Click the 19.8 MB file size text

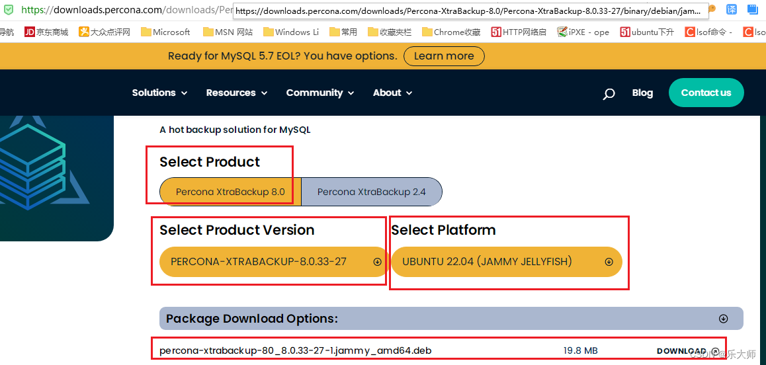[580, 351]
